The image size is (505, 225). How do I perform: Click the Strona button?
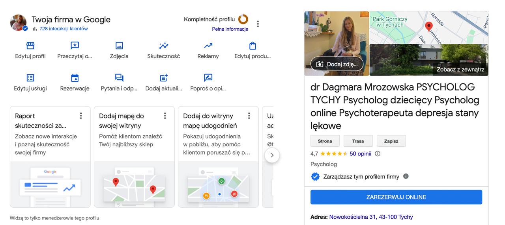(x=325, y=141)
